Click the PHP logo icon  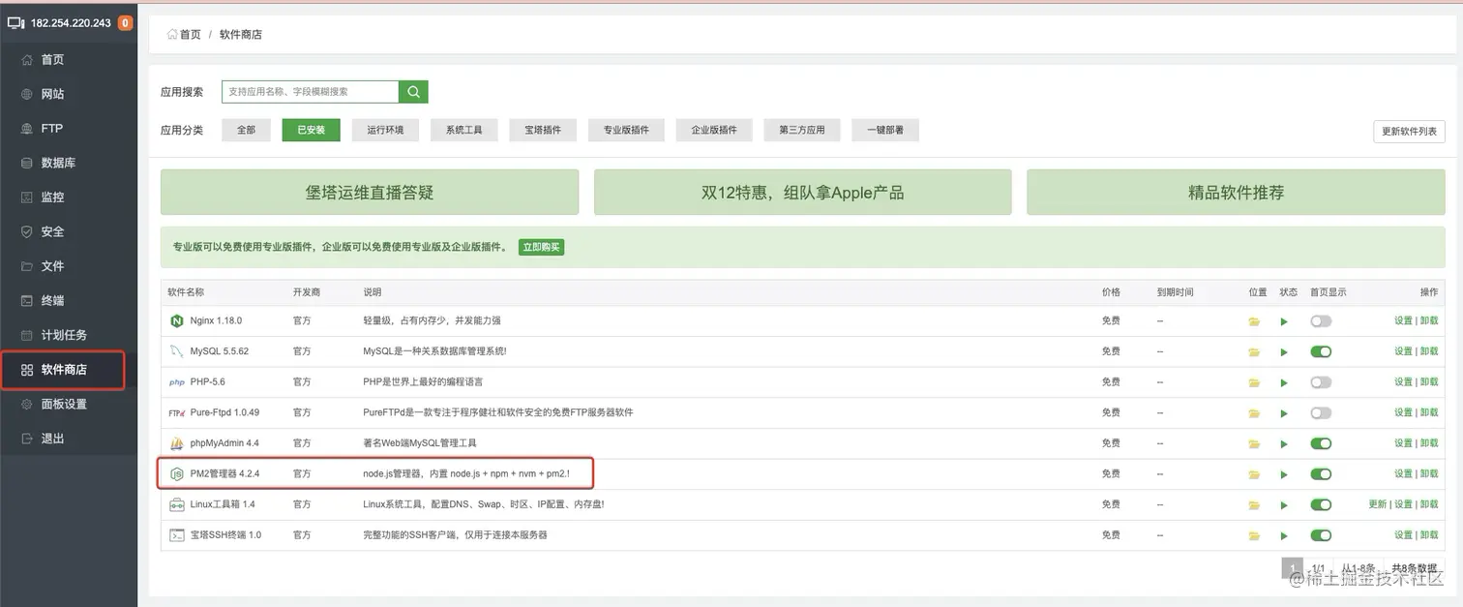click(x=176, y=382)
